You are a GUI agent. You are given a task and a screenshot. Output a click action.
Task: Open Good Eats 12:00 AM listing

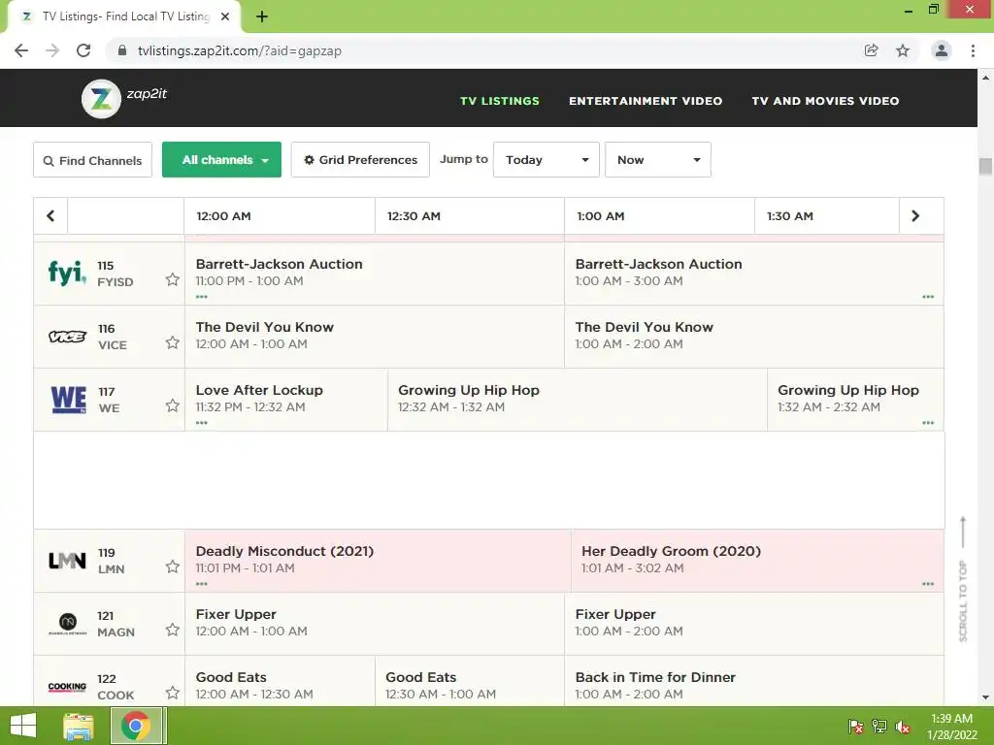(x=280, y=680)
